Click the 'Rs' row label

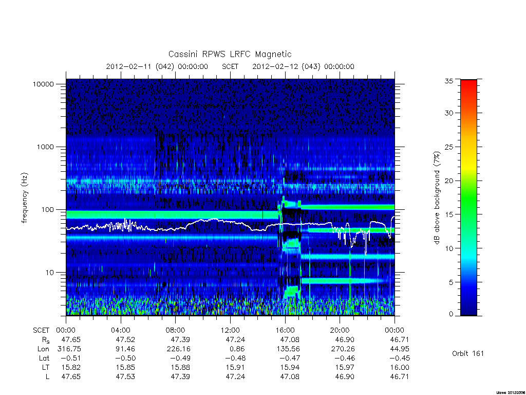(x=46, y=340)
